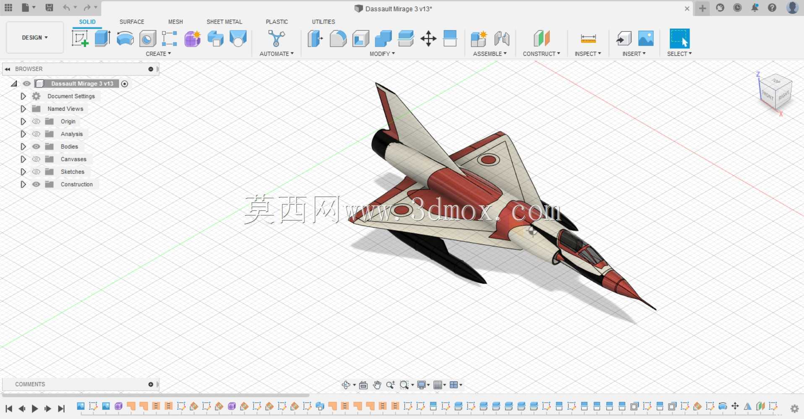This screenshot has width=804, height=419.
Task: Select the Combine tool
Action: click(383, 39)
